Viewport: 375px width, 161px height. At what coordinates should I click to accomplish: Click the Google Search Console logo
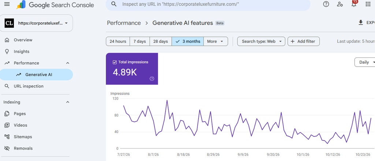tap(55, 5)
